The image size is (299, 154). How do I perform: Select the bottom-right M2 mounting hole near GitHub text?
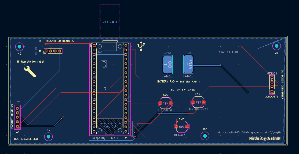[x=205, y=136]
